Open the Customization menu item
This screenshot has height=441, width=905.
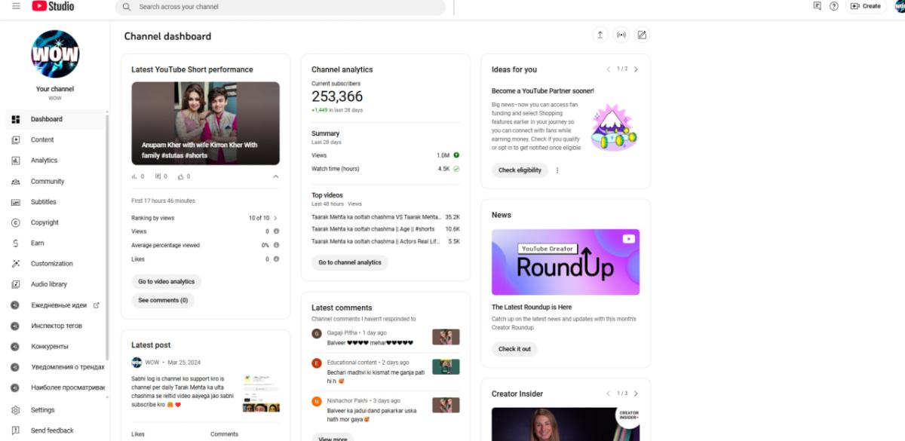click(54, 264)
